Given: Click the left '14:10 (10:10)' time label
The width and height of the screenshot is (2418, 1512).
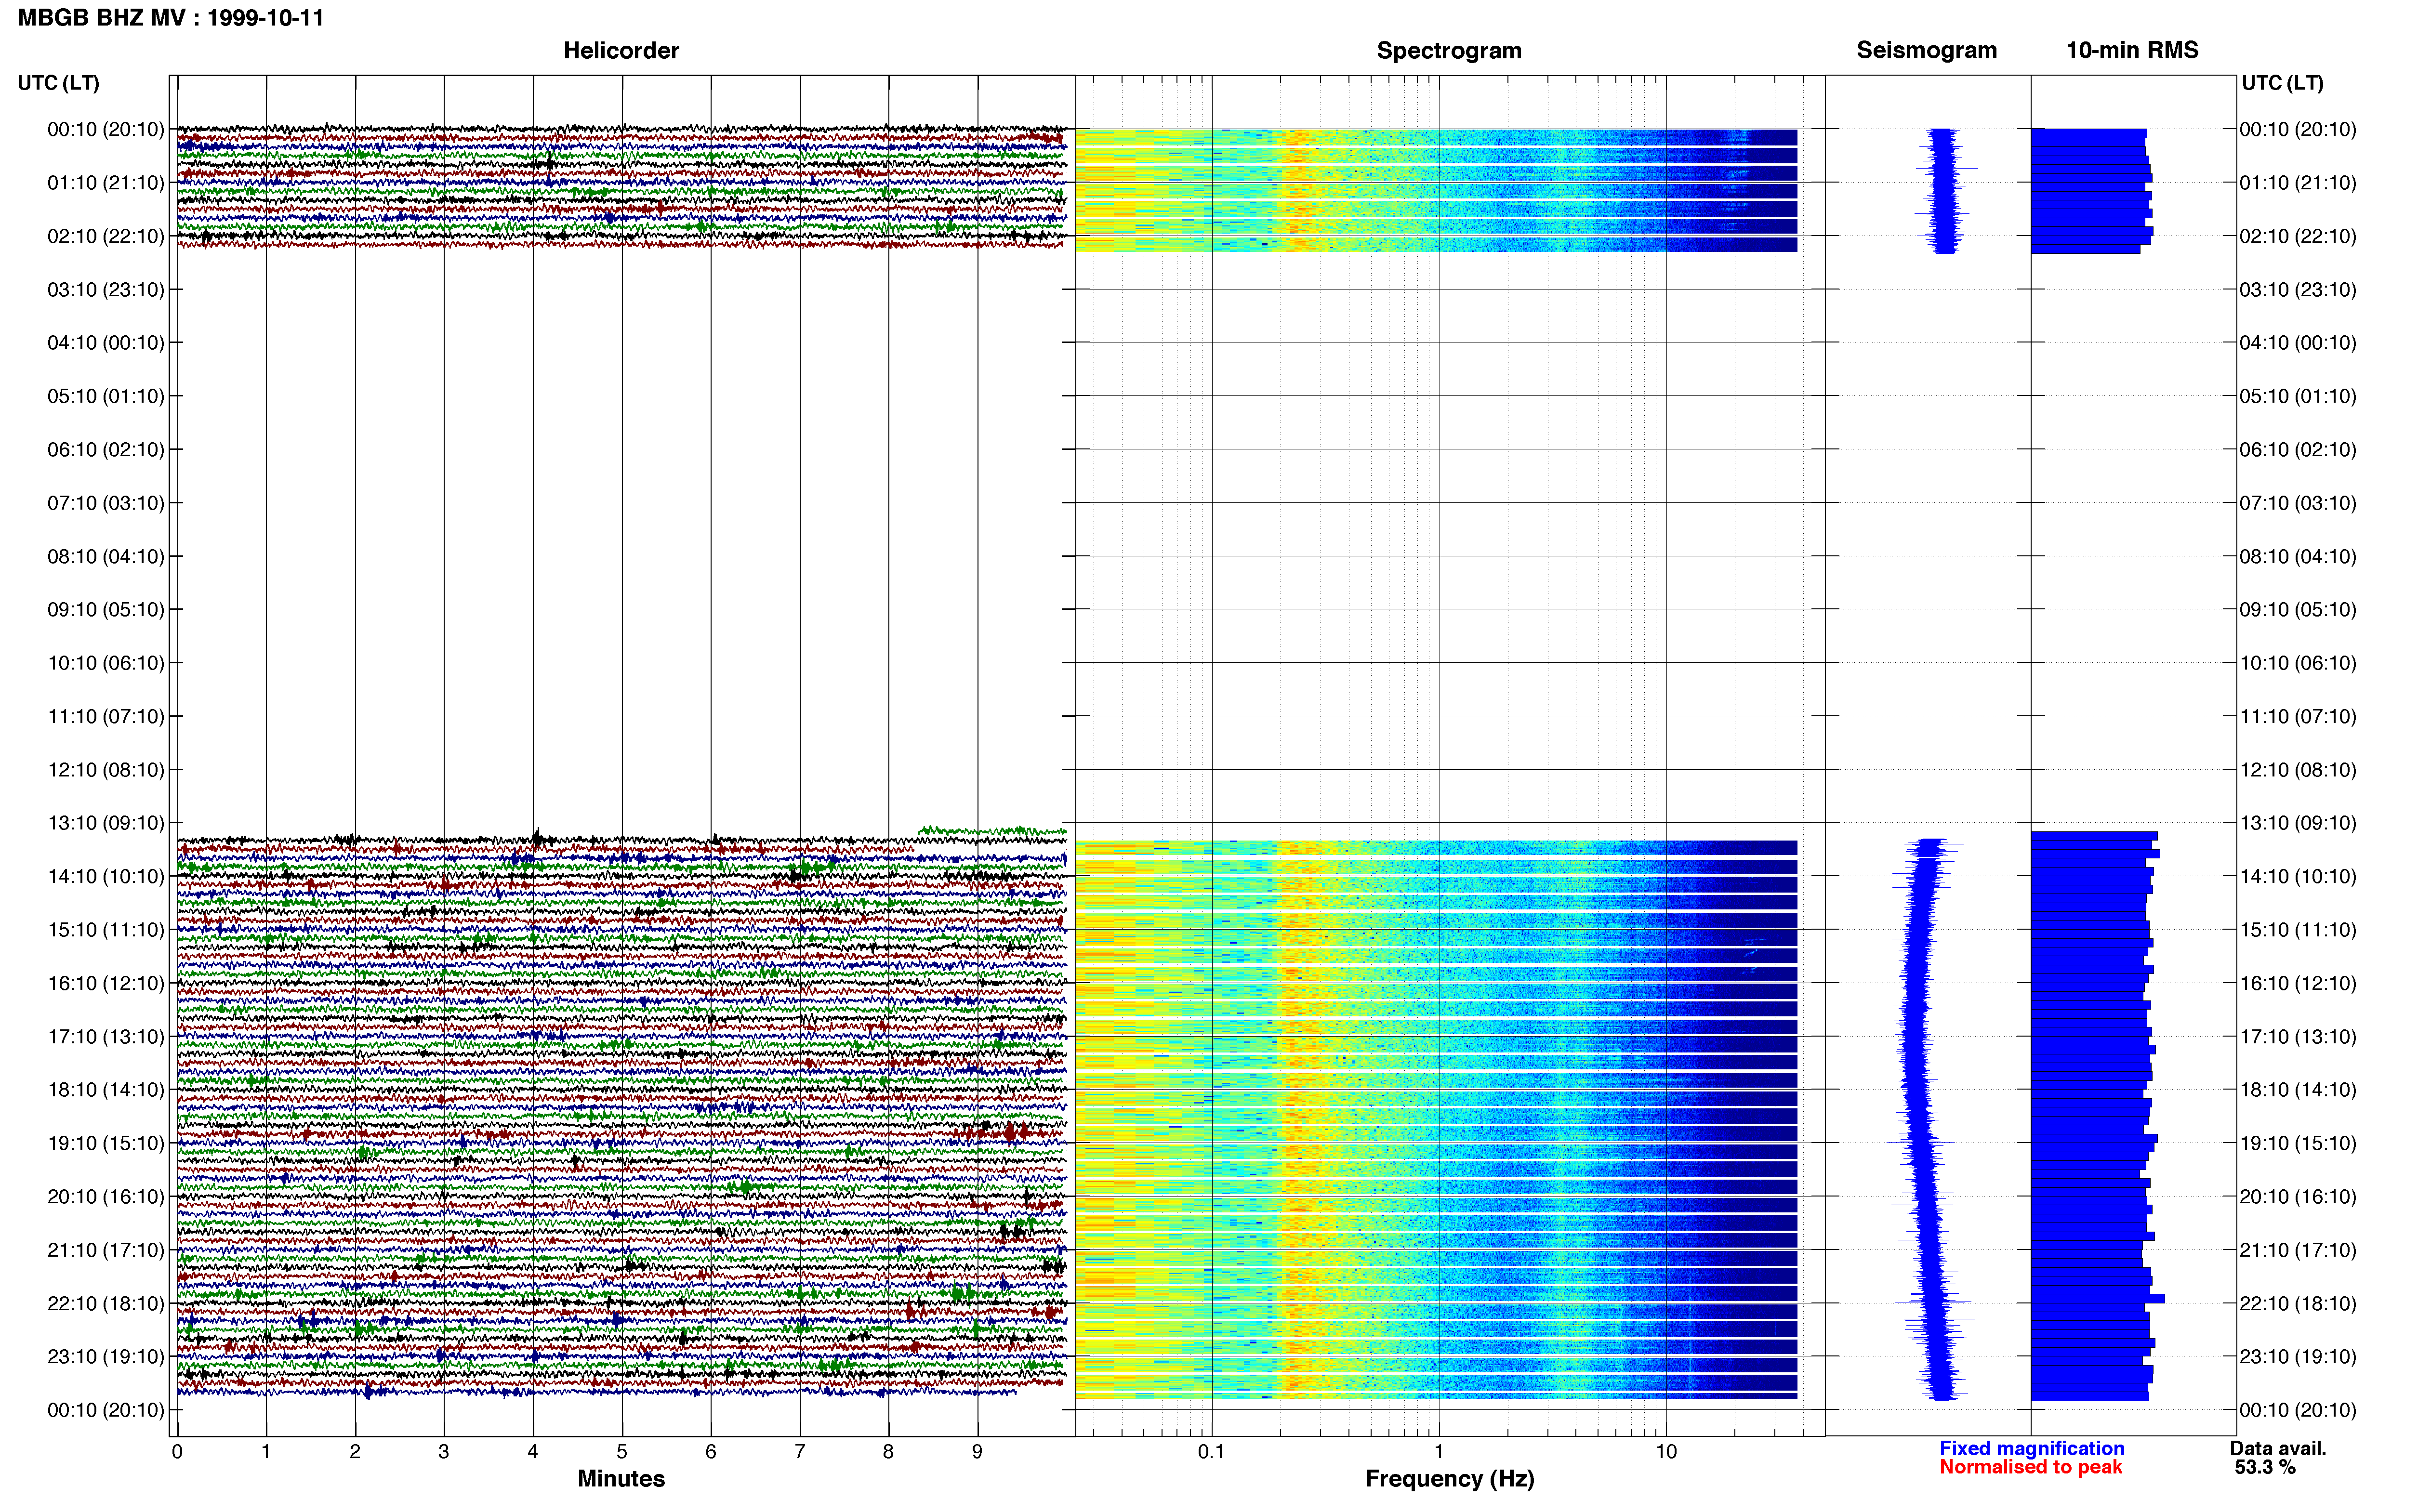Looking at the screenshot, I should coord(106,876).
